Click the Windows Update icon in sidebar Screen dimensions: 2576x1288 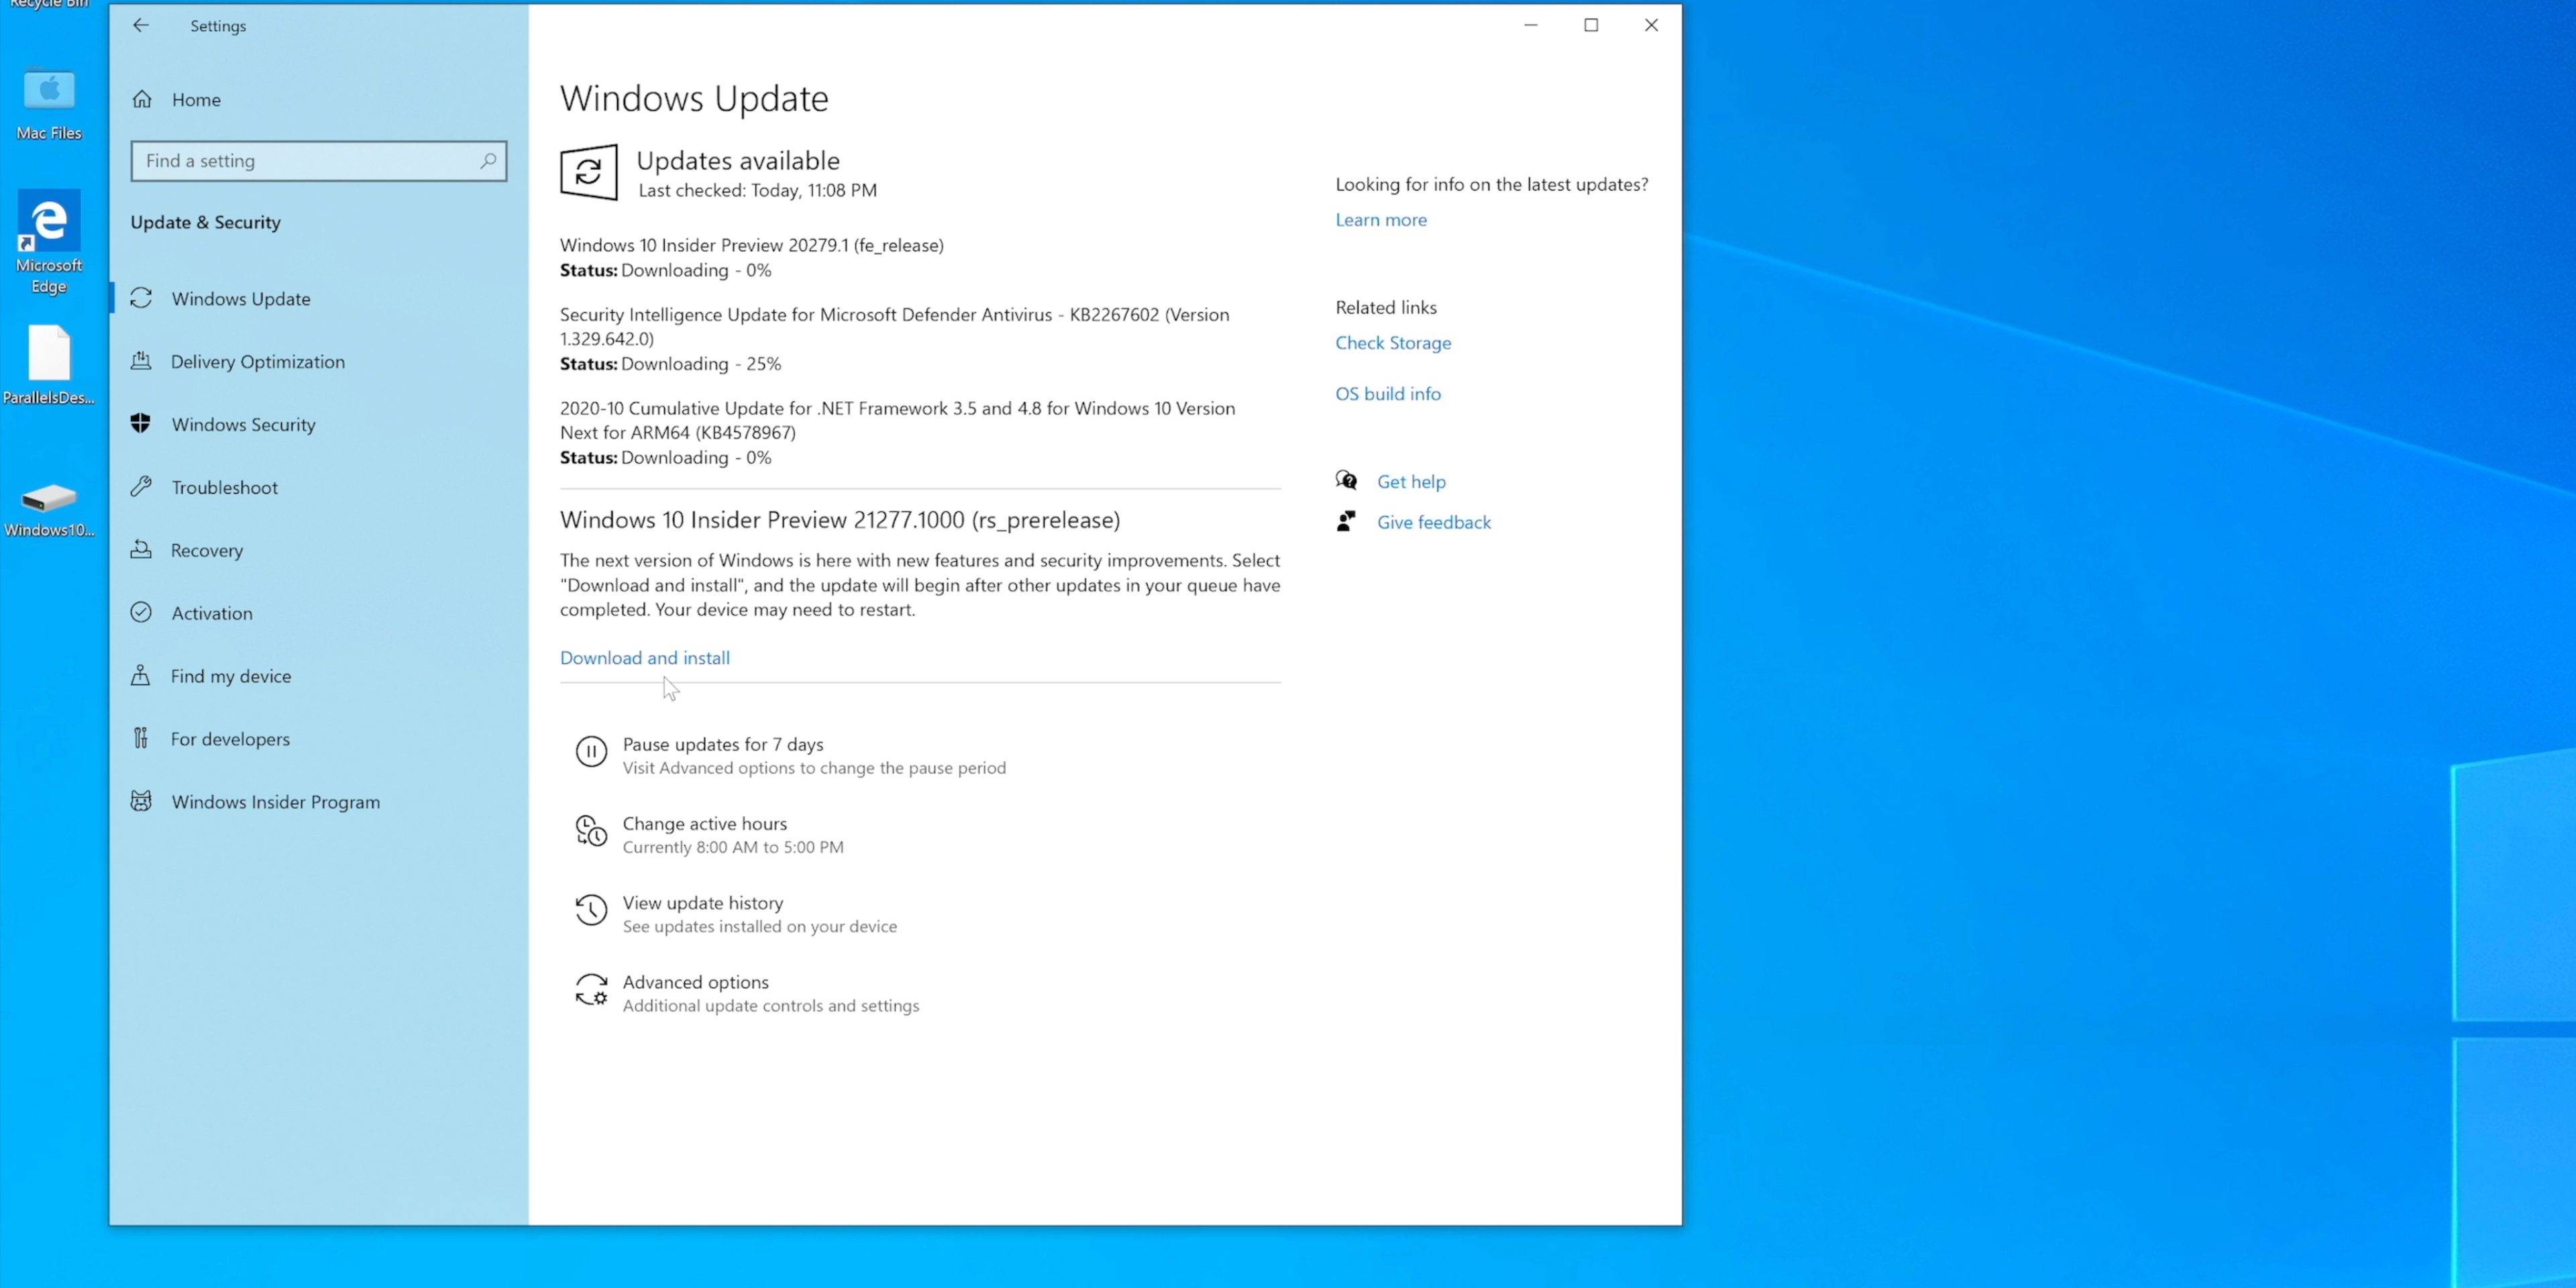[x=142, y=299]
